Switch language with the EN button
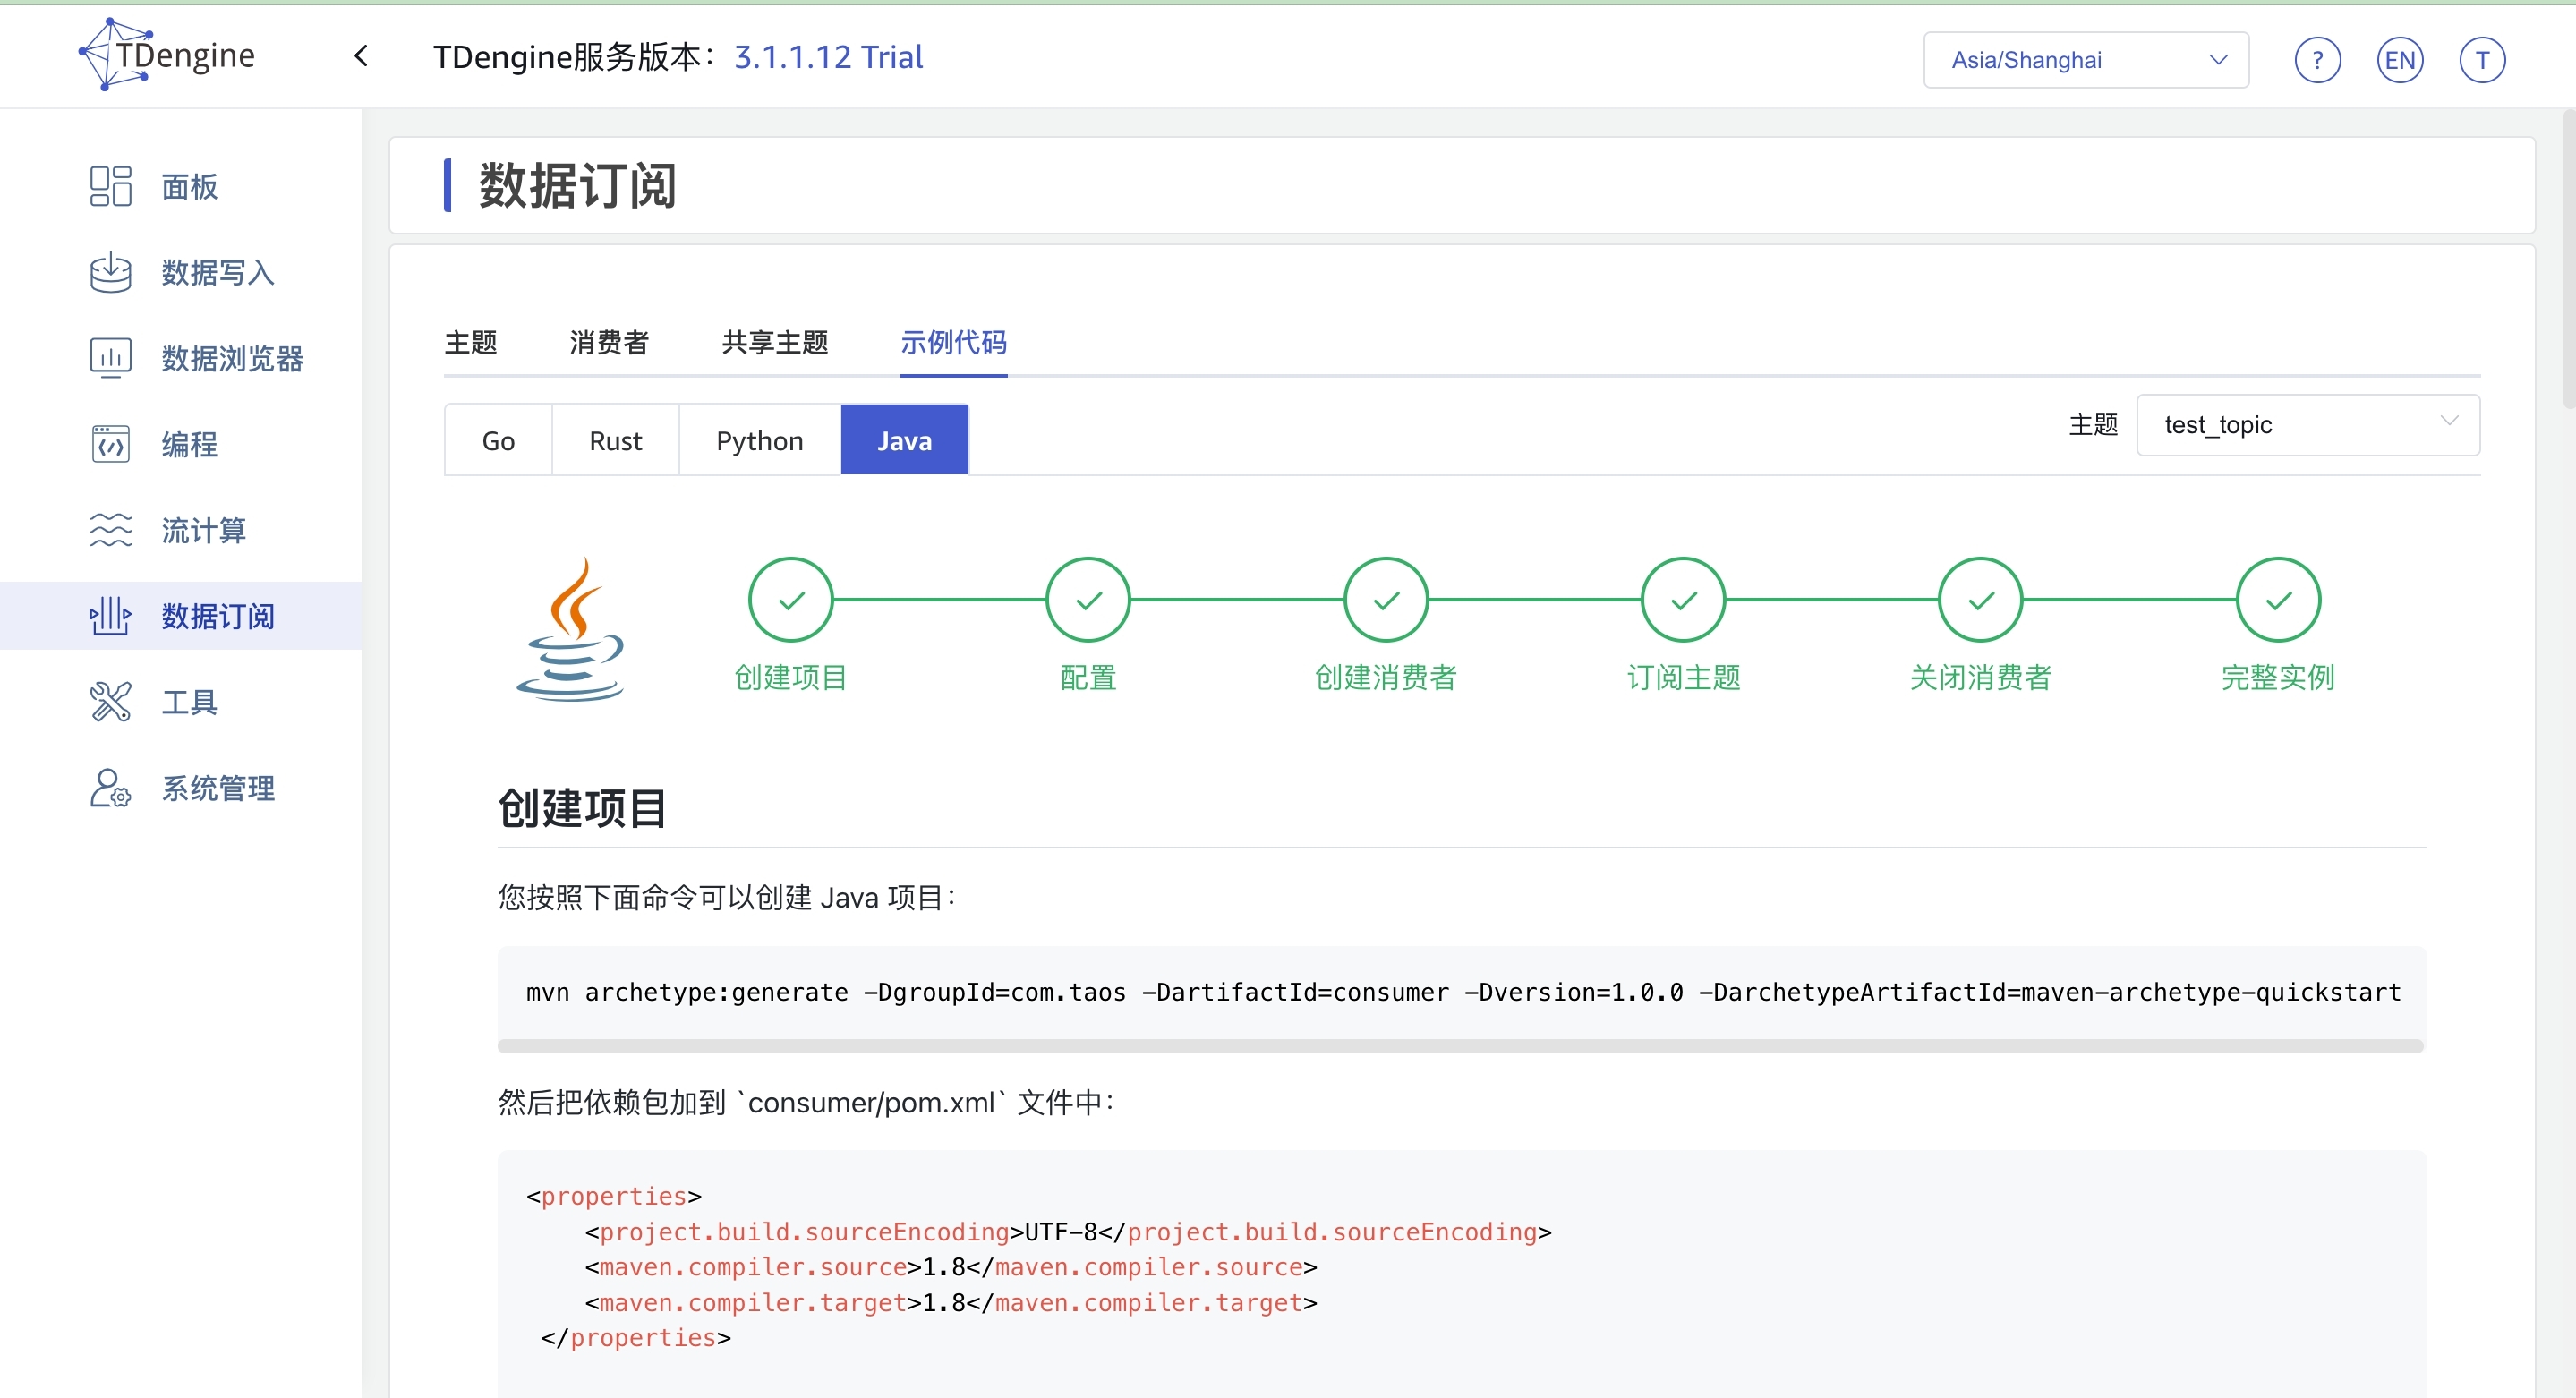Screen dimensions: 2576x1398 click(x=2399, y=60)
